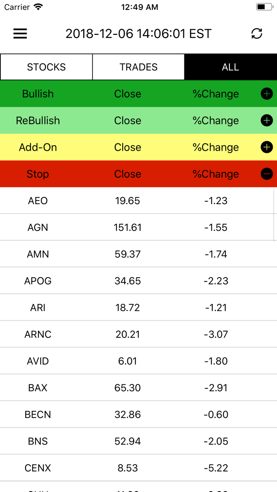Switch to the TRADES tab

(138, 67)
